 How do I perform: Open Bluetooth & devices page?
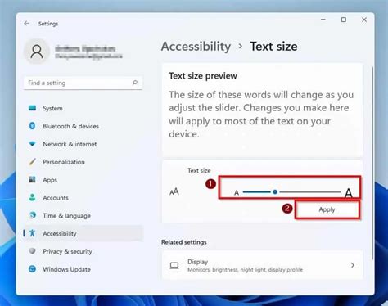click(83, 126)
